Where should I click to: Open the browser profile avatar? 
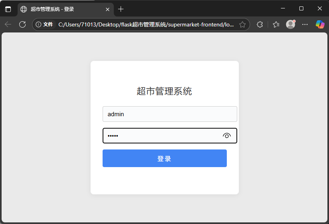pyautogui.click(x=291, y=24)
